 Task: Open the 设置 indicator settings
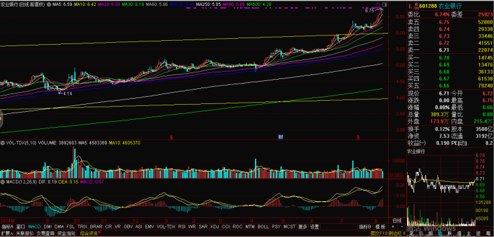314,226
